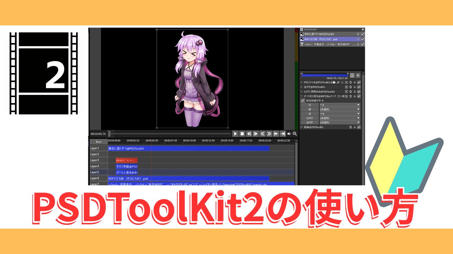Expand the PSDファイル@PSDToolKit effect section

point(302,82)
